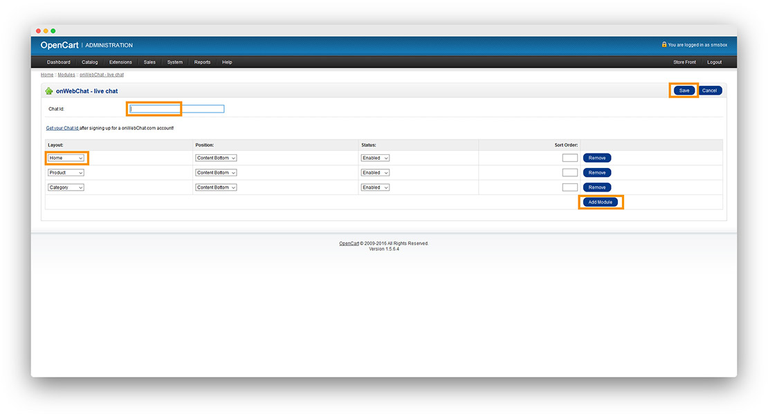Click the padlock icon in the top bar

point(665,44)
